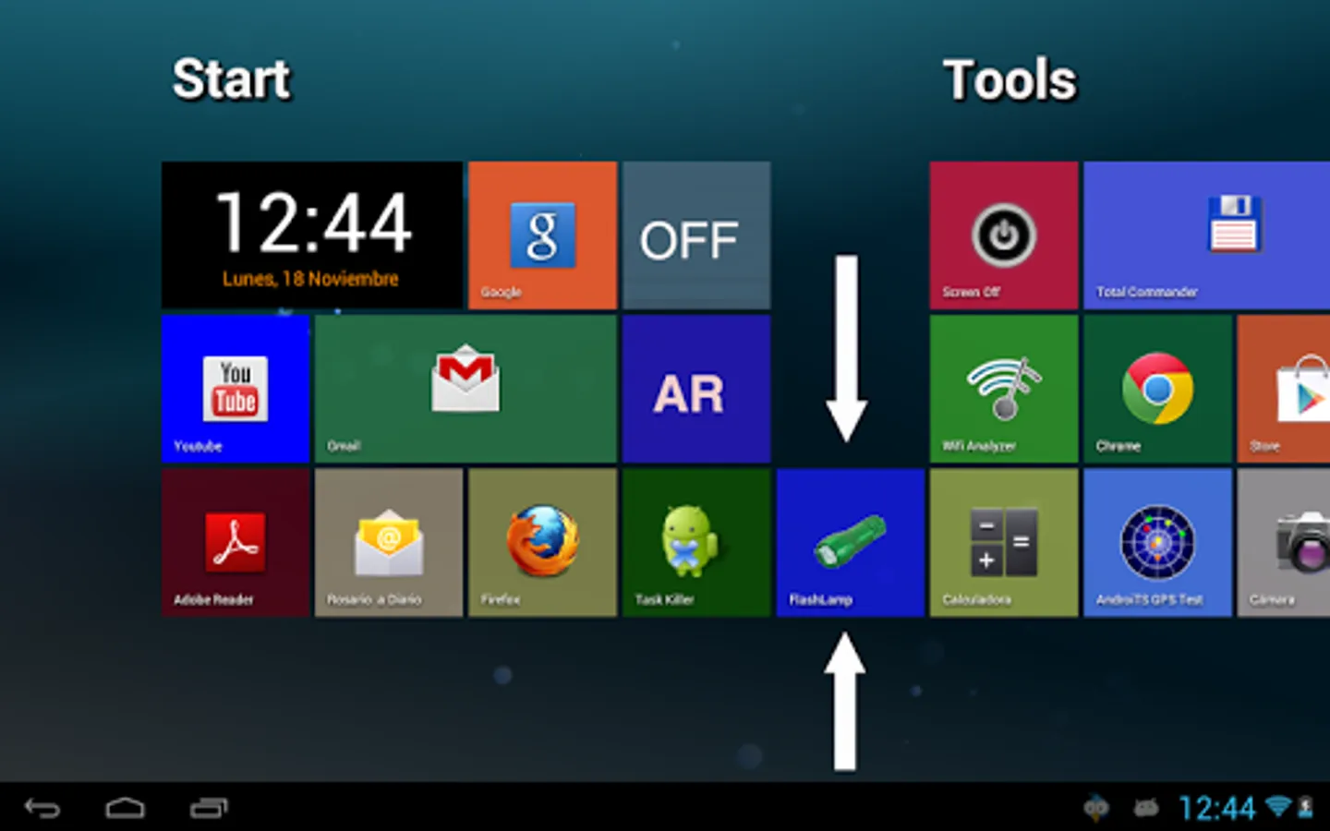Image resolution: width=1330 pixels, height=831 pixels.
Task: Turn on the FlashLamp tile
Action: [x=850, y=542]
